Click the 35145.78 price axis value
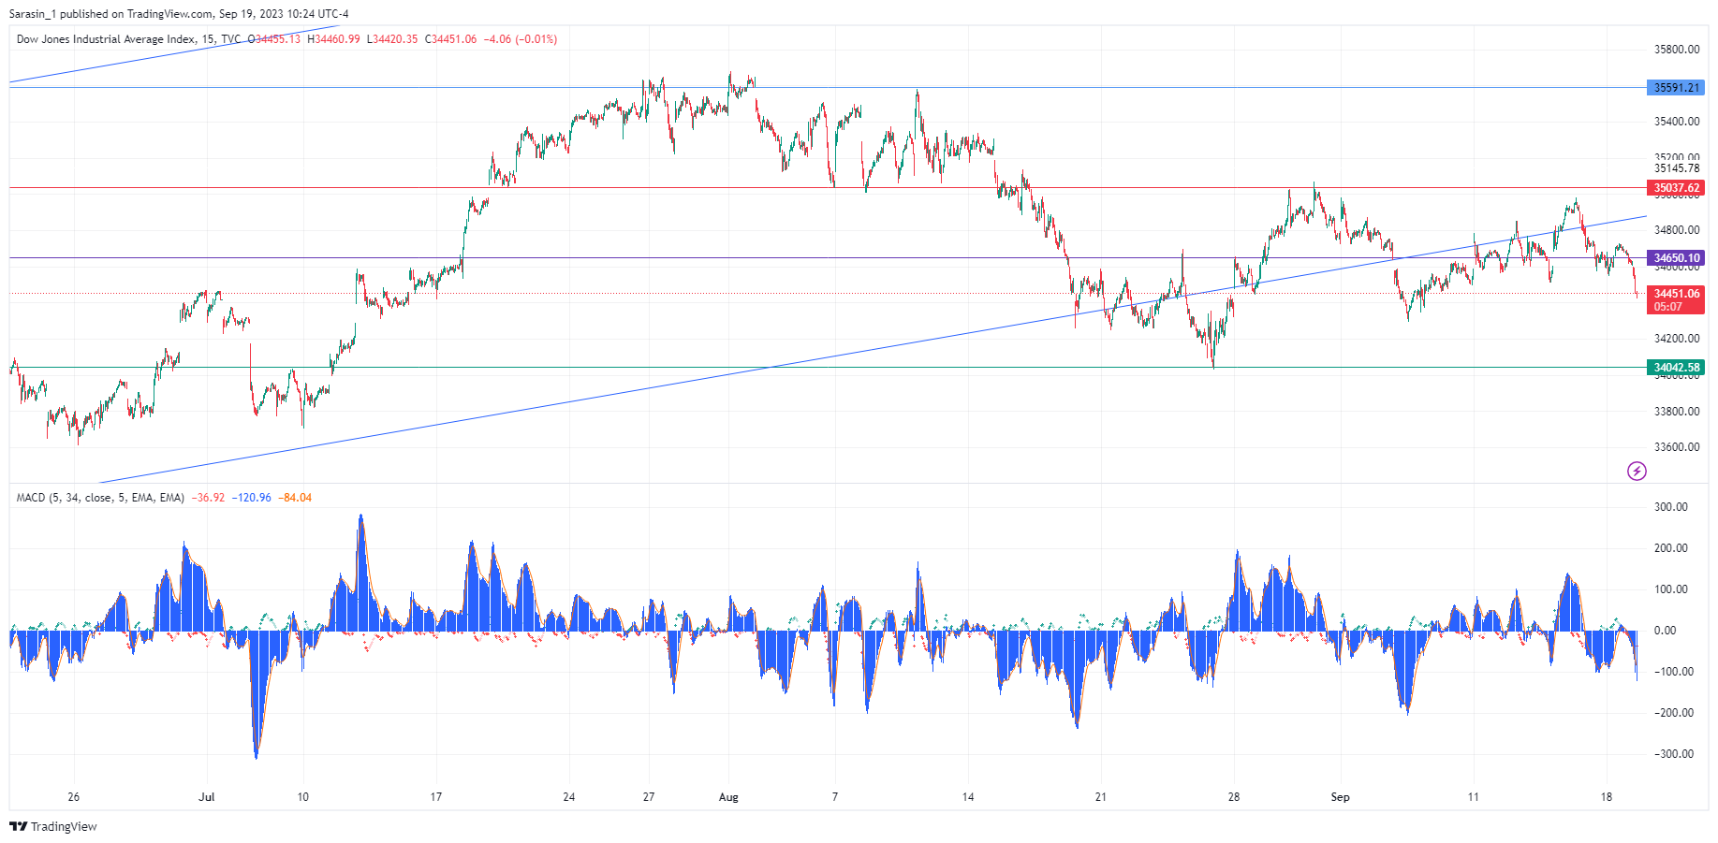 (1677, 169)
